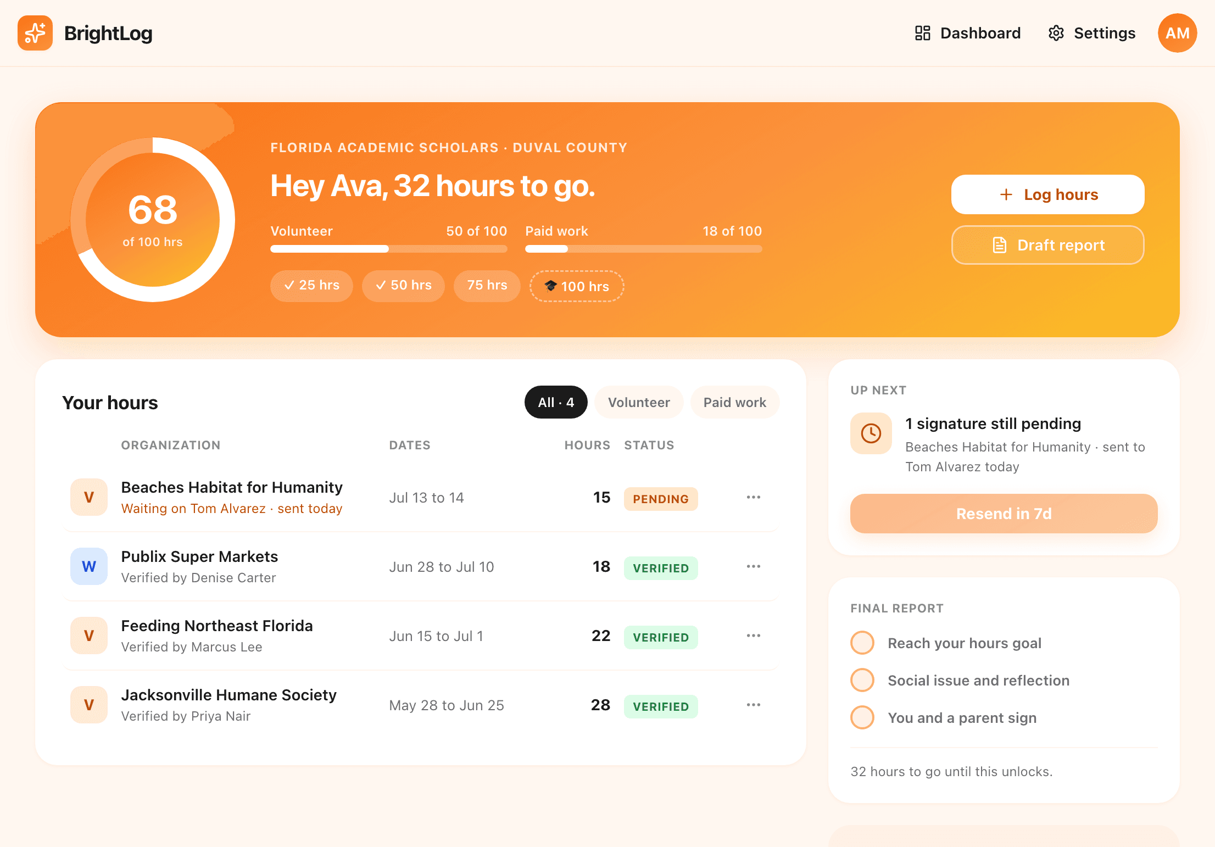Viewport: 1215px width, 847px height.
Task: Click the graduation cap icon
Action: 550,286
